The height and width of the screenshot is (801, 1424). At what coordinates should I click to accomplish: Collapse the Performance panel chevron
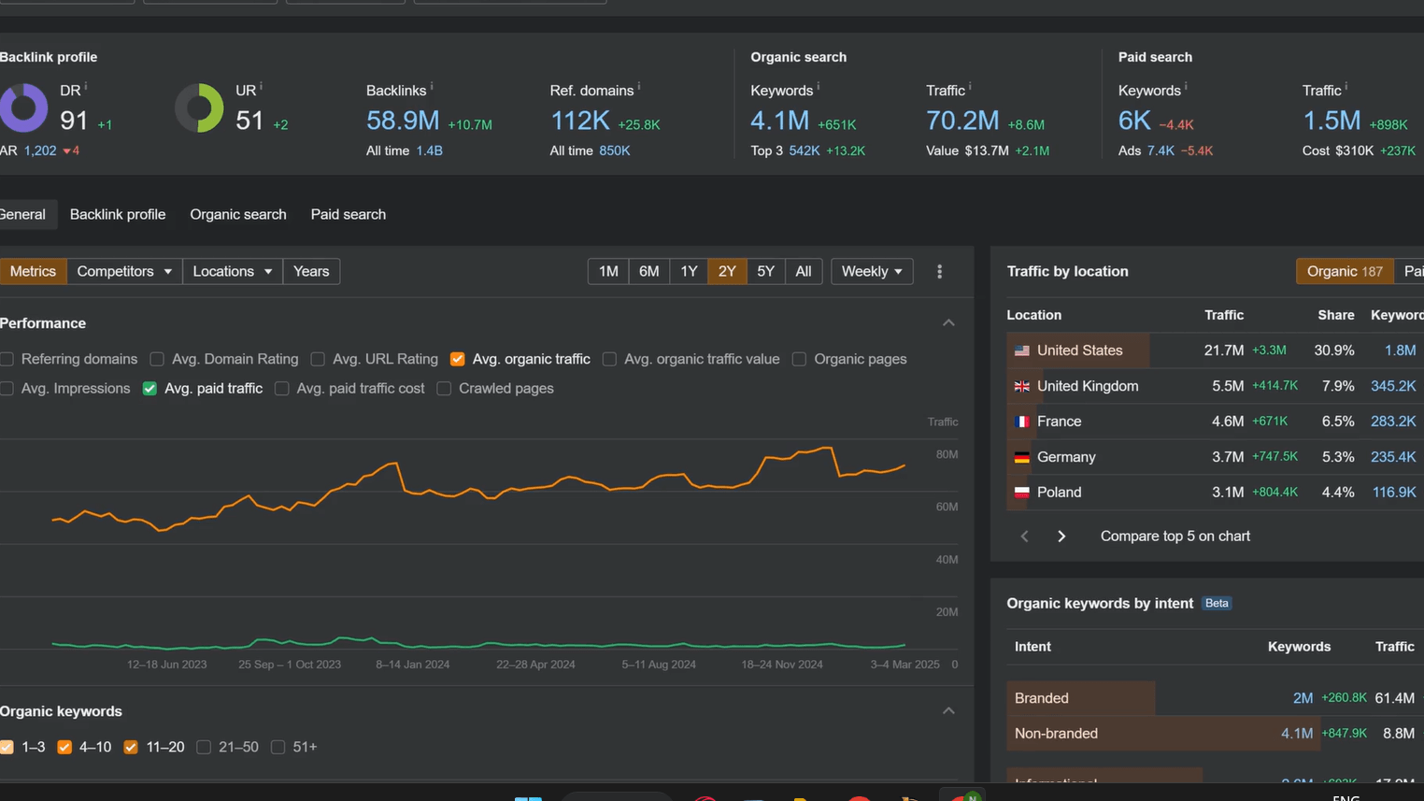click(x=948, y=322)
